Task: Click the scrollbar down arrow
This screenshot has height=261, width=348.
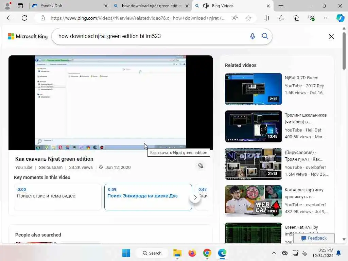Action: click(344, 239)
